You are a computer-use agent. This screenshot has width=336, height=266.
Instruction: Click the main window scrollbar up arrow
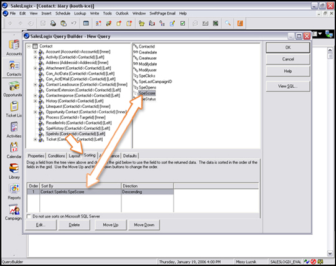[330, 50]
